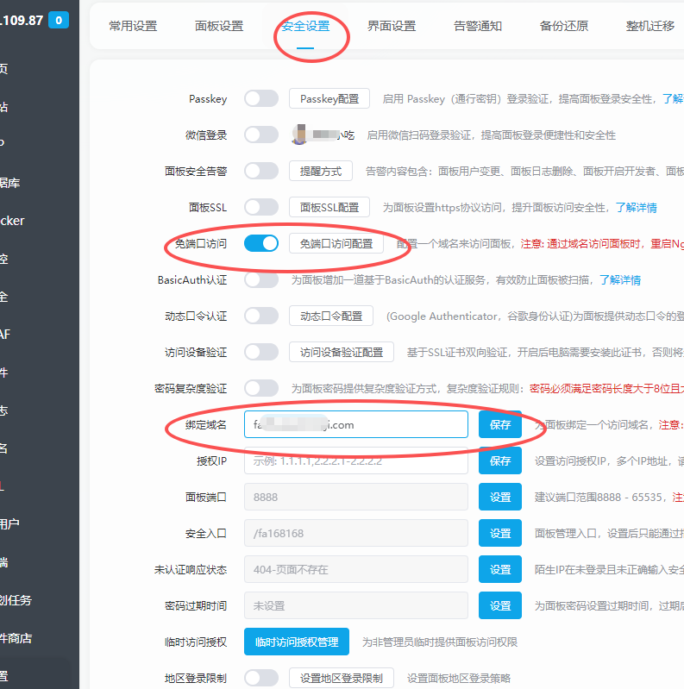Click the 设置地区登录限制 button
This screenshot has width=684, height=689.
[x=342, y=678]
